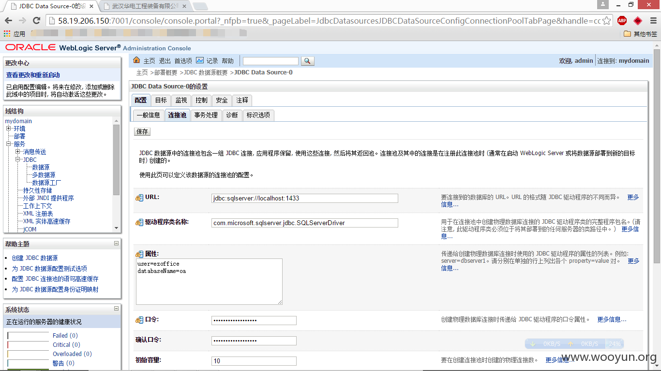Switch to the 控制 tab
The height and width of the screenshot is (371, 661).
click(201, 100)
